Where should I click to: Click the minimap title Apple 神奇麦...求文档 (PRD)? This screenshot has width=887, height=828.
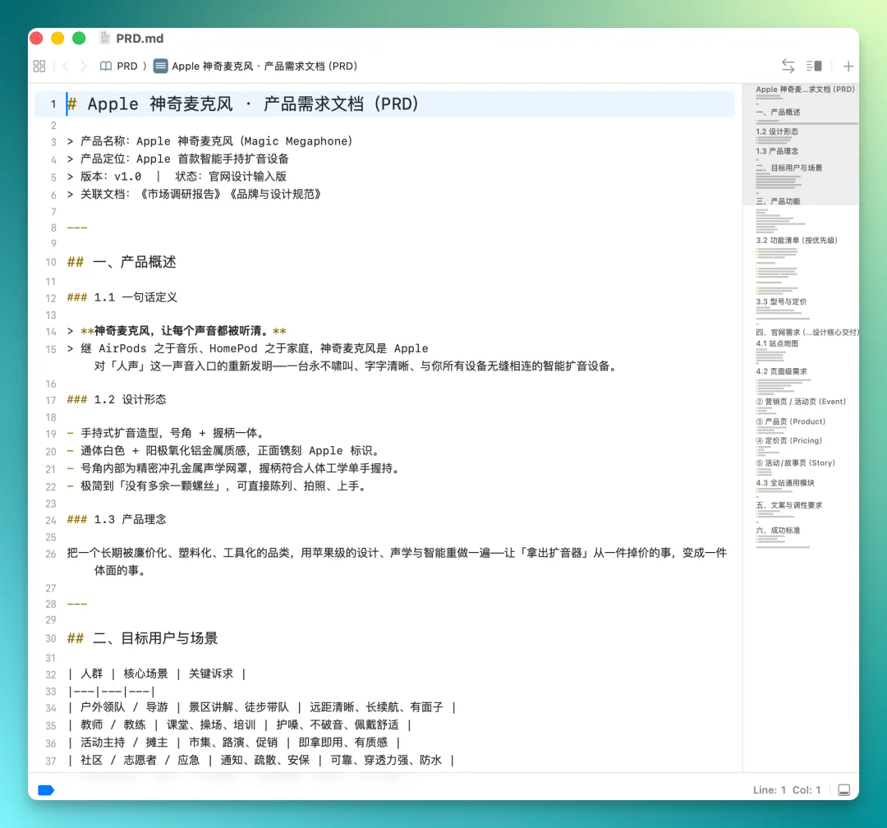point(805,90)
